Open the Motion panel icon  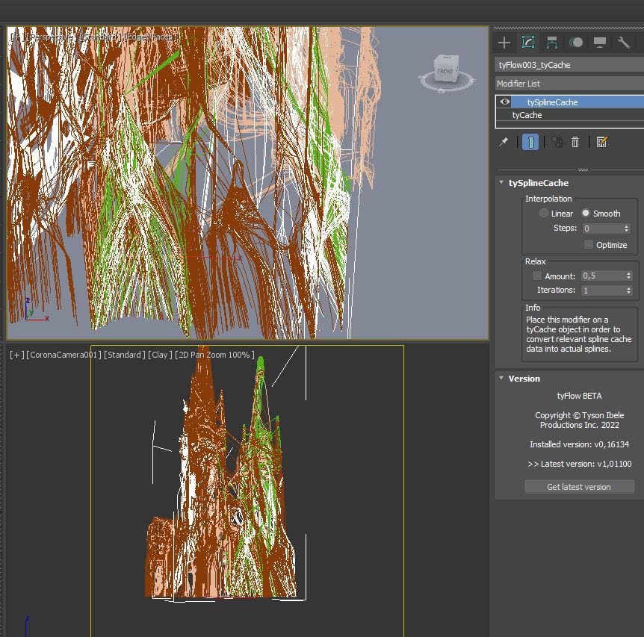(x=576, y=43)
